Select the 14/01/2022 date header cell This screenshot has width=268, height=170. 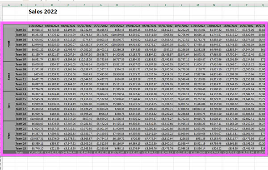[246, 26]
